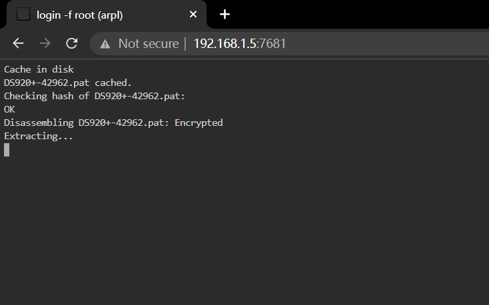
Task: Open the Not secure warning triangle icon
Action: pyautogui.click(x=105, y=44)
